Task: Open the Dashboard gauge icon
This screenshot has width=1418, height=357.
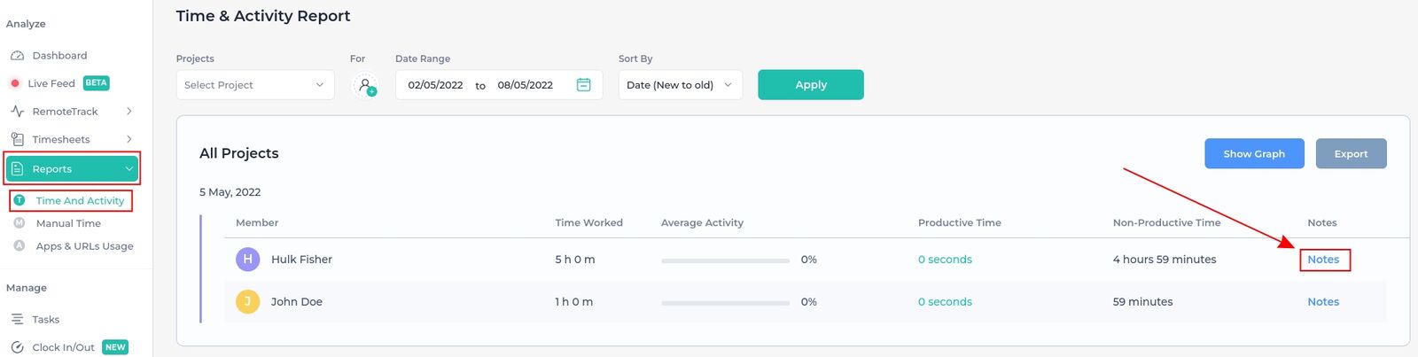Action: pos(17,55)
